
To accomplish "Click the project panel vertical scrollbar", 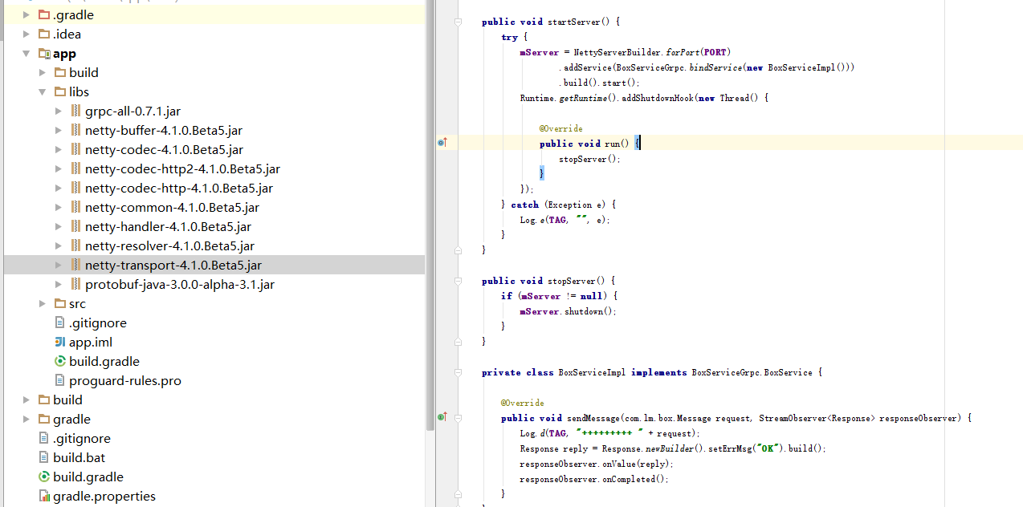I will pyautogui.click(x=430, y=241).
